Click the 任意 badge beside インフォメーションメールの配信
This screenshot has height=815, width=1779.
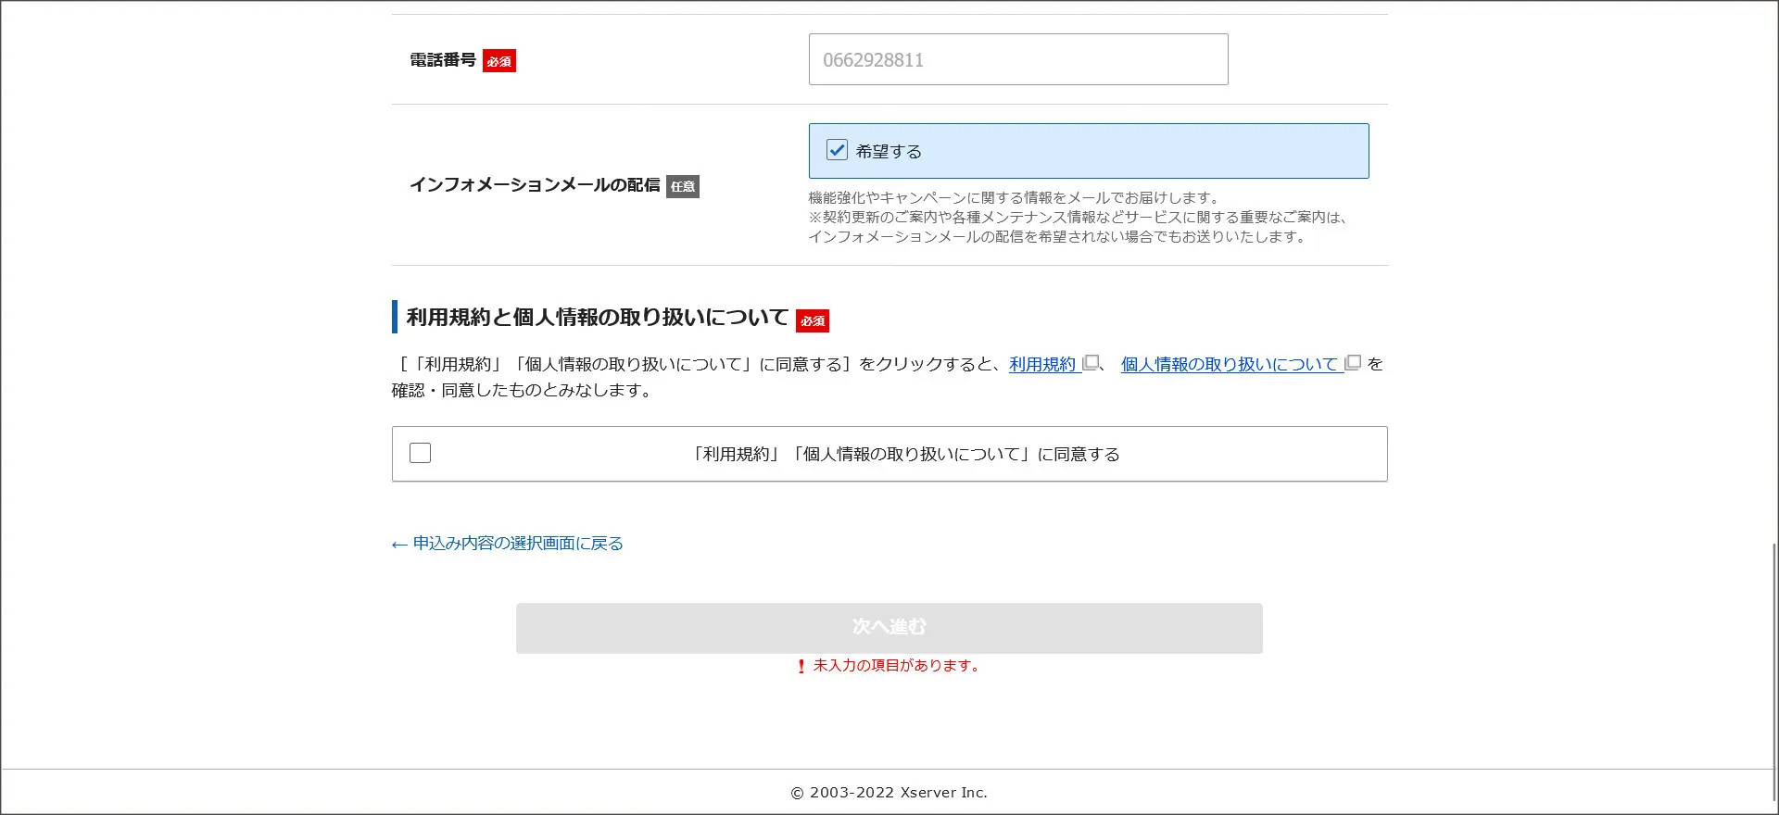click(683, 186)
